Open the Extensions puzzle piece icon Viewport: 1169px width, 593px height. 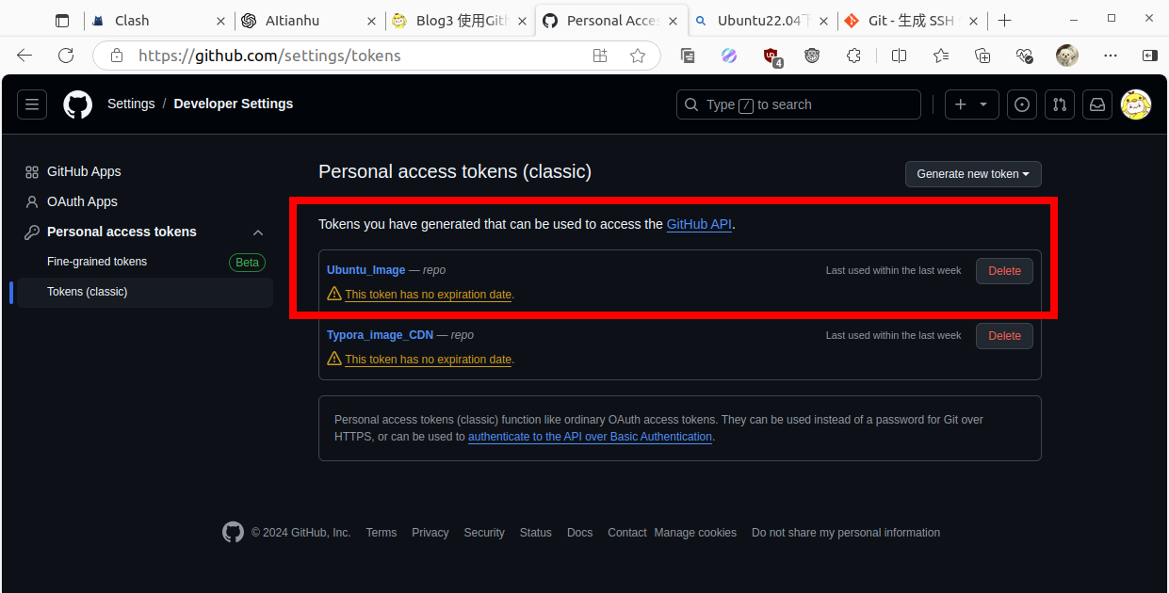[x=853, y=56]
